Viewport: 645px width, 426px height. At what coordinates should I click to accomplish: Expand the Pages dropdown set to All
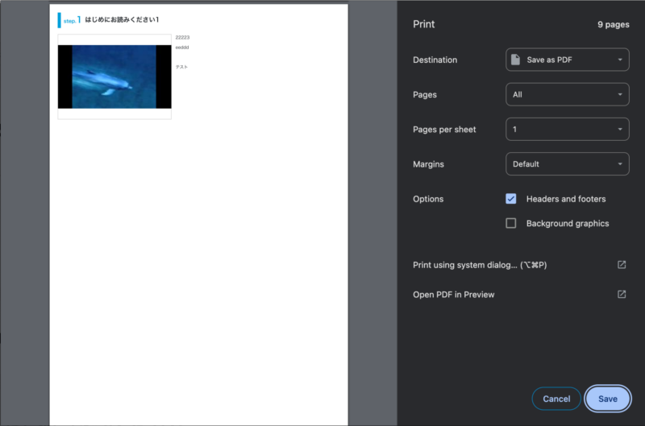click(567, 95)
